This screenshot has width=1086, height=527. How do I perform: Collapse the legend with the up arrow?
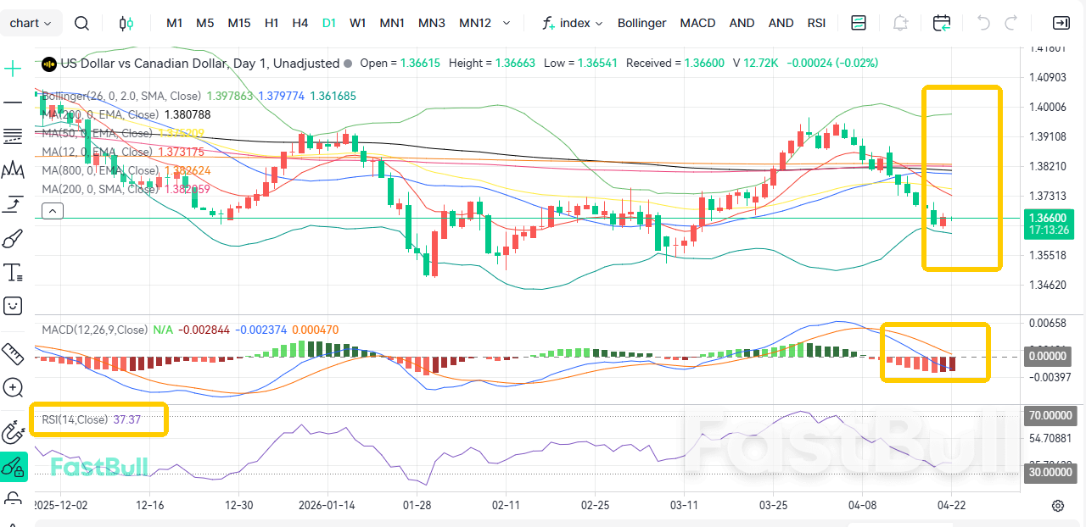pyautogui.click(x=52, y=210)
